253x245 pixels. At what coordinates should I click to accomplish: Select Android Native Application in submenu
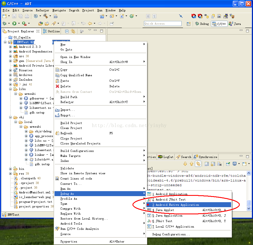[x=189, y=205]
